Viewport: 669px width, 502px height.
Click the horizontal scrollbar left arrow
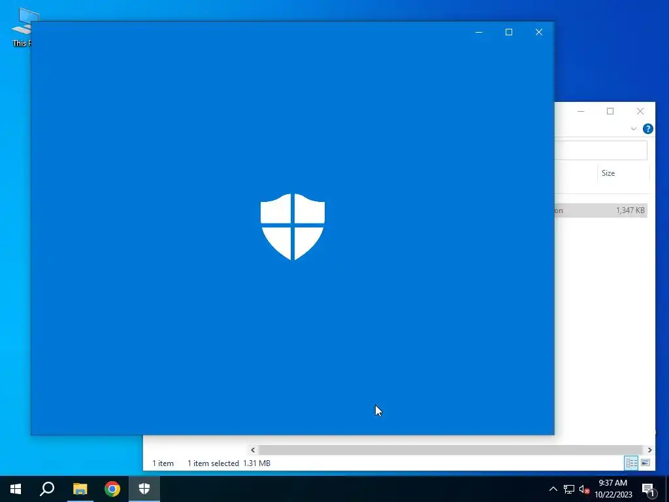(x=253, y=450)
